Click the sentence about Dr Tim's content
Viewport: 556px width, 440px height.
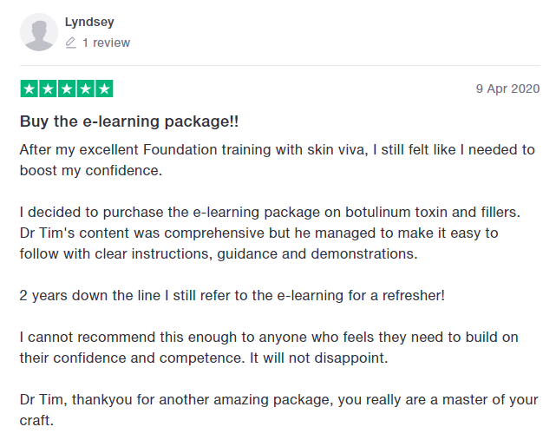258,243
